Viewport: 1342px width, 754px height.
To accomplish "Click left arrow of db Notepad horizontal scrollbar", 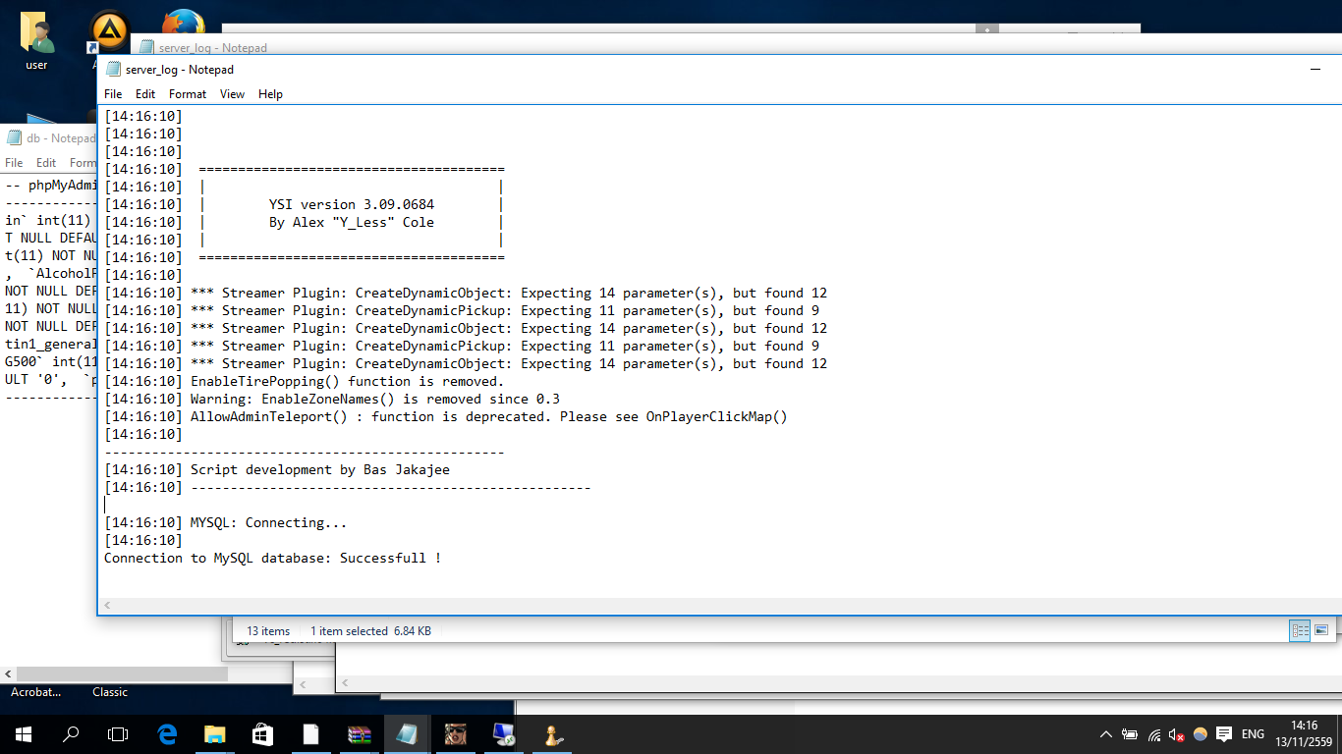I will [8, 674].
